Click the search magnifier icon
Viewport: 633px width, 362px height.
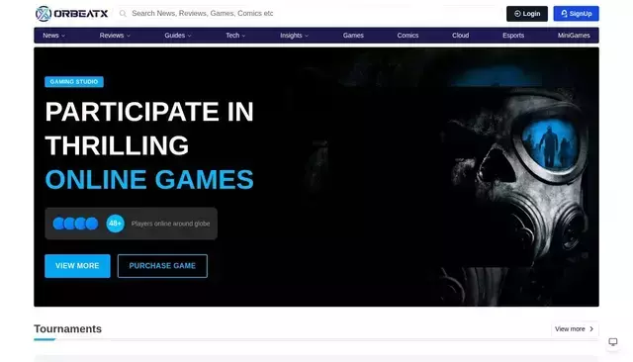[123, 14]
